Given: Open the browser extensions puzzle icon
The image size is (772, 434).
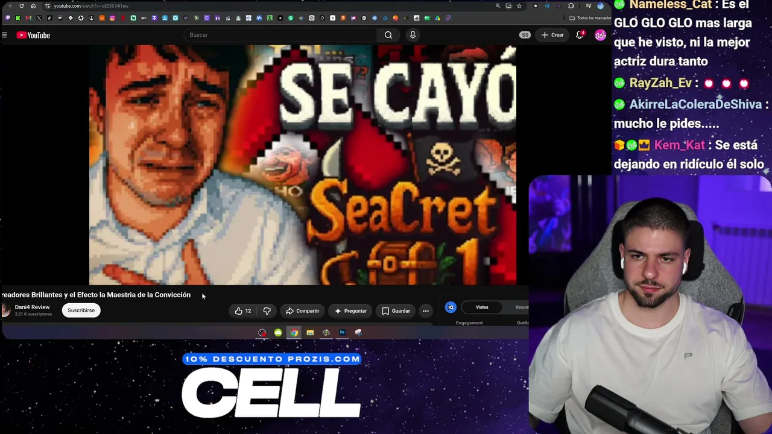Looking at the screenshot, I should click(571, 6).
